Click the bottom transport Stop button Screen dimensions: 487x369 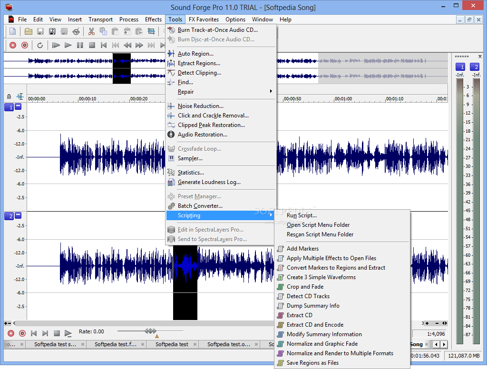point(57,334)
